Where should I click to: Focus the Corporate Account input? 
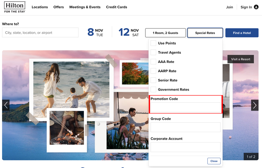click(x=185, y=147)
